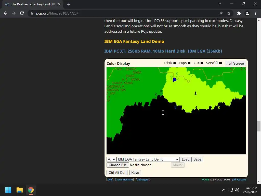Image resolution: width=261 pixels, height=196 pixels.
Task: Click the blue cave icon on the map
Action: point(174,80)
